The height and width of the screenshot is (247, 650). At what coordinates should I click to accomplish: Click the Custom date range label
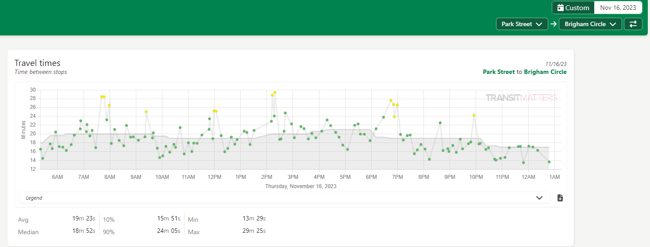[577, 8]
